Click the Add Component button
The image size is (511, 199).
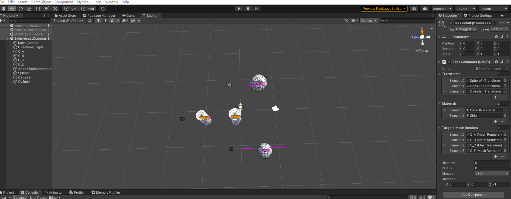473,194
